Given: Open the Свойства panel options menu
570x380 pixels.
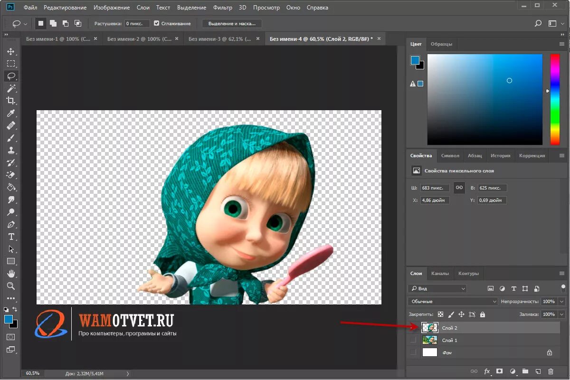Looking at the screenshot, I should tap(562, 156).
